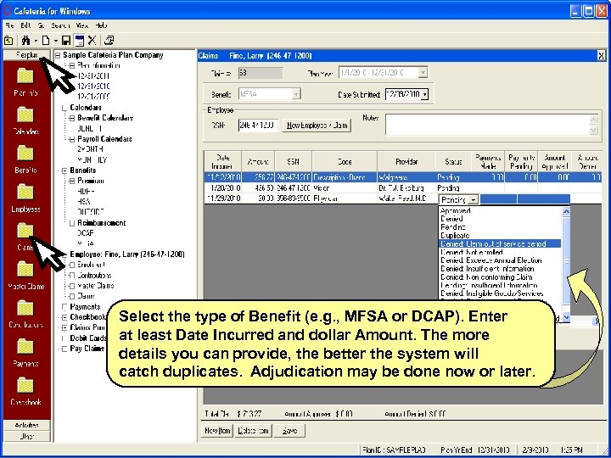The height and width of the screenshot is (458, 611).
Task: Switch to the Activities sidebar group
Action: [x=27, y=425]
